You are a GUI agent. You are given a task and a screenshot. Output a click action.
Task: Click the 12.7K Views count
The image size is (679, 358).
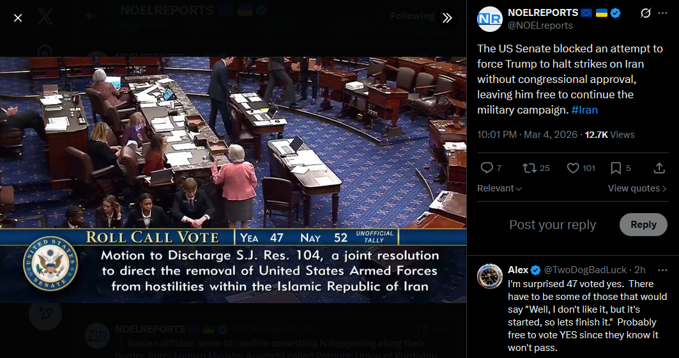point(609,135)
